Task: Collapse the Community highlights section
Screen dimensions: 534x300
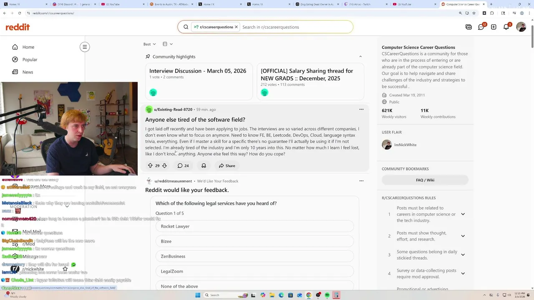Action: (x=360, y=57)
